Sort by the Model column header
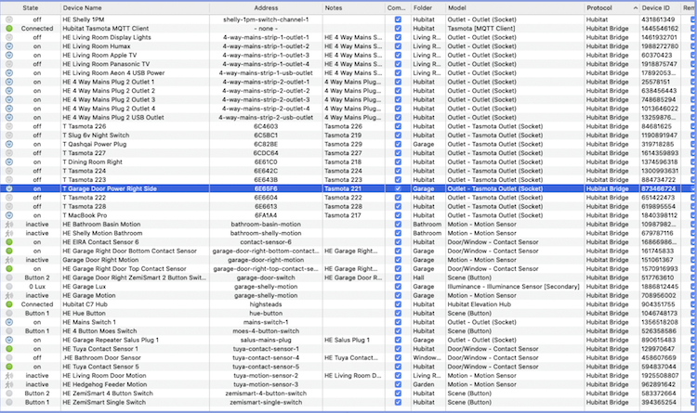The height and width of the screenshot is (413, 697). point(515,8)
